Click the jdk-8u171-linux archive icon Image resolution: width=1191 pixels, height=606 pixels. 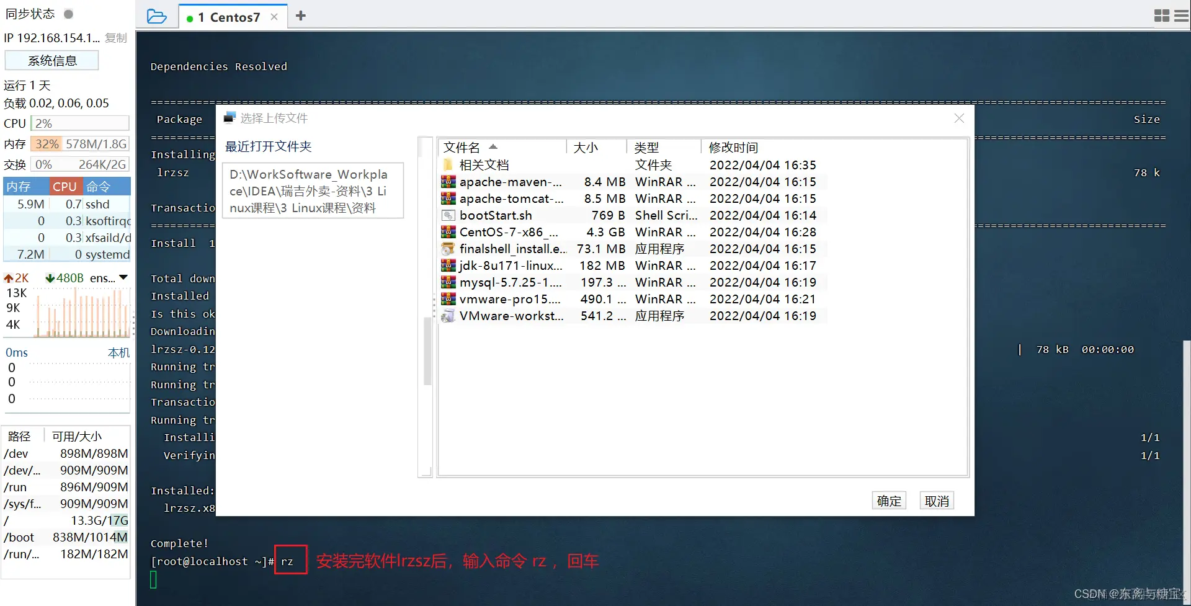coord(448,265)
